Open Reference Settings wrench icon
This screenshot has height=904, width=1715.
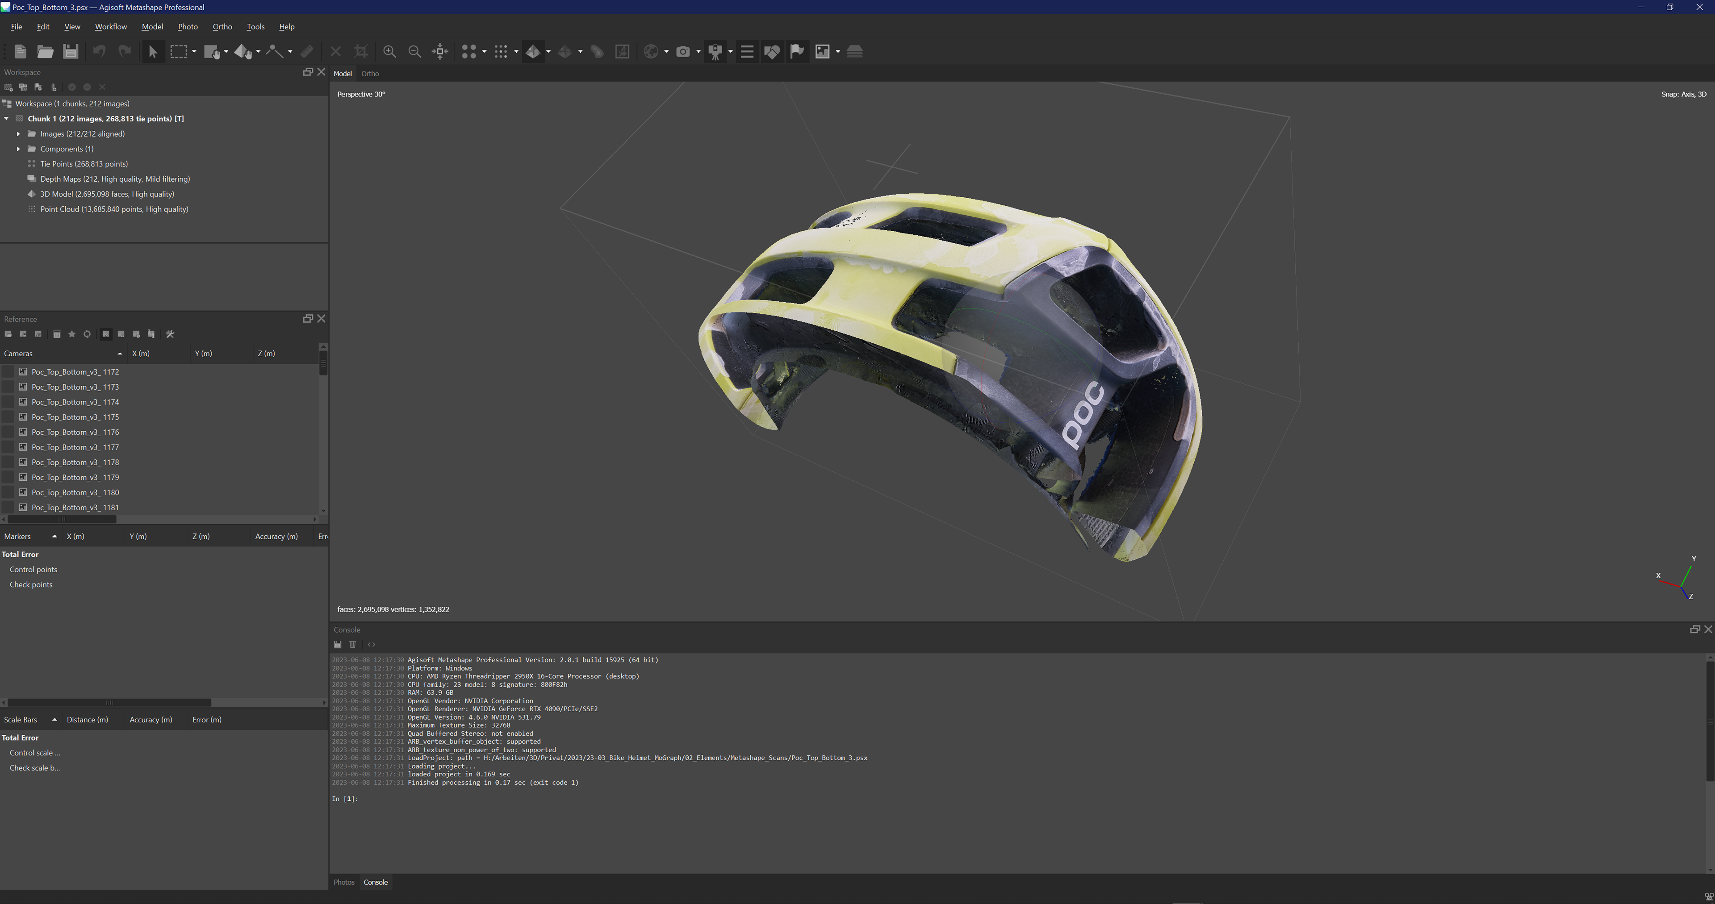(170, 334)
